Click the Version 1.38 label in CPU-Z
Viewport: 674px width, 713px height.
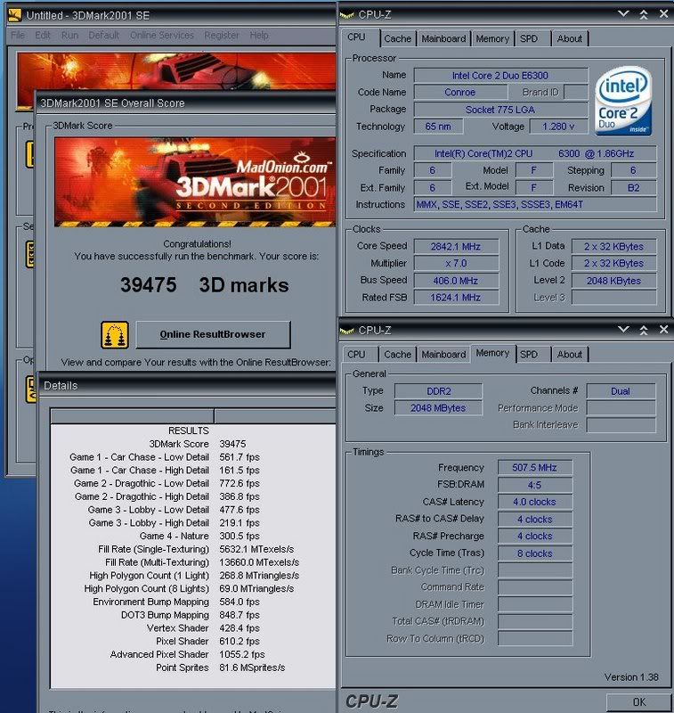631,677
